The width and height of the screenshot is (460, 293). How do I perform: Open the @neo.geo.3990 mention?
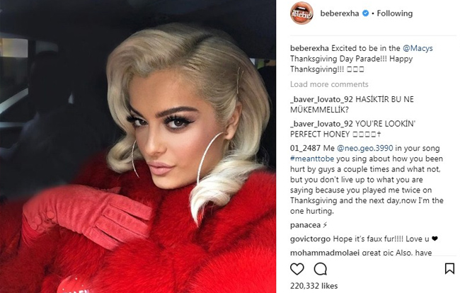[364, 148]
